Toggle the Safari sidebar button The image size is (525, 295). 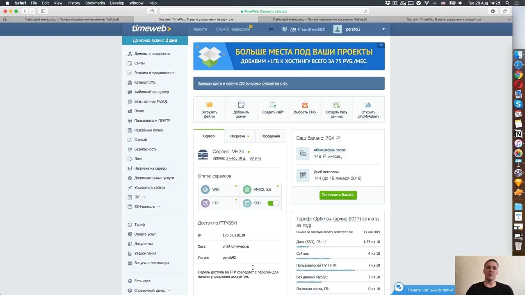click(x=43, y=11)
